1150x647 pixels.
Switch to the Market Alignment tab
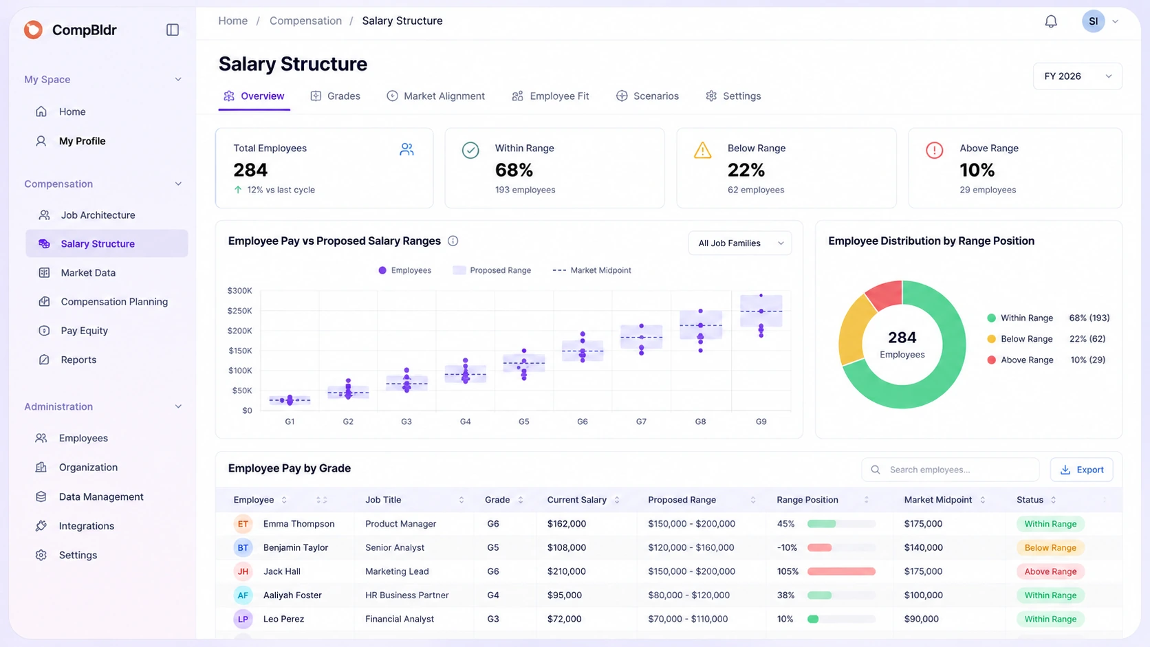(x=435, y=96)
